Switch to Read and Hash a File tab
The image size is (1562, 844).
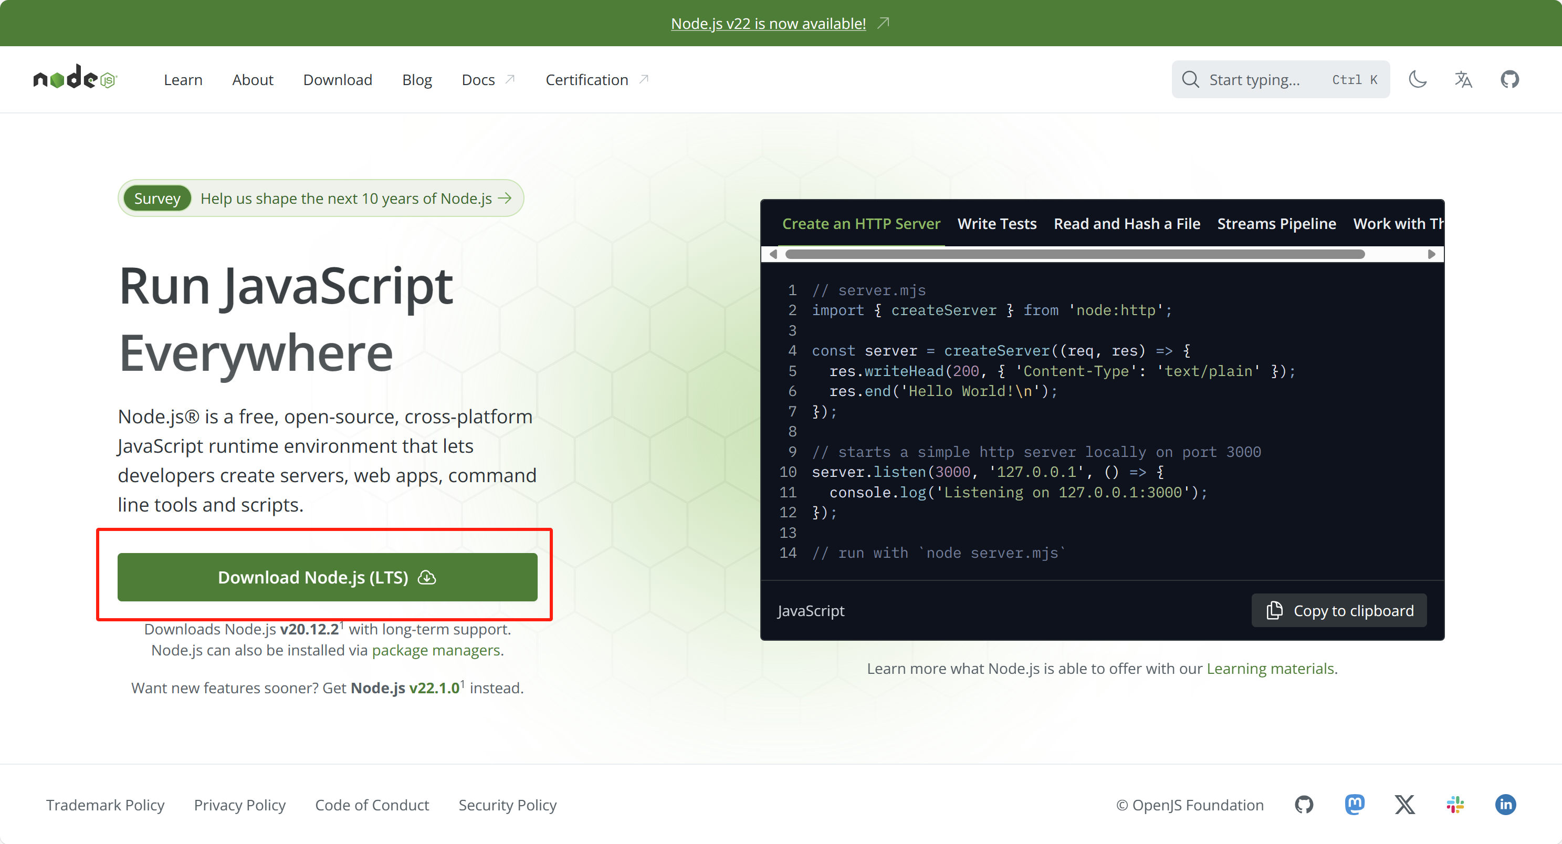pos(1127,223)
